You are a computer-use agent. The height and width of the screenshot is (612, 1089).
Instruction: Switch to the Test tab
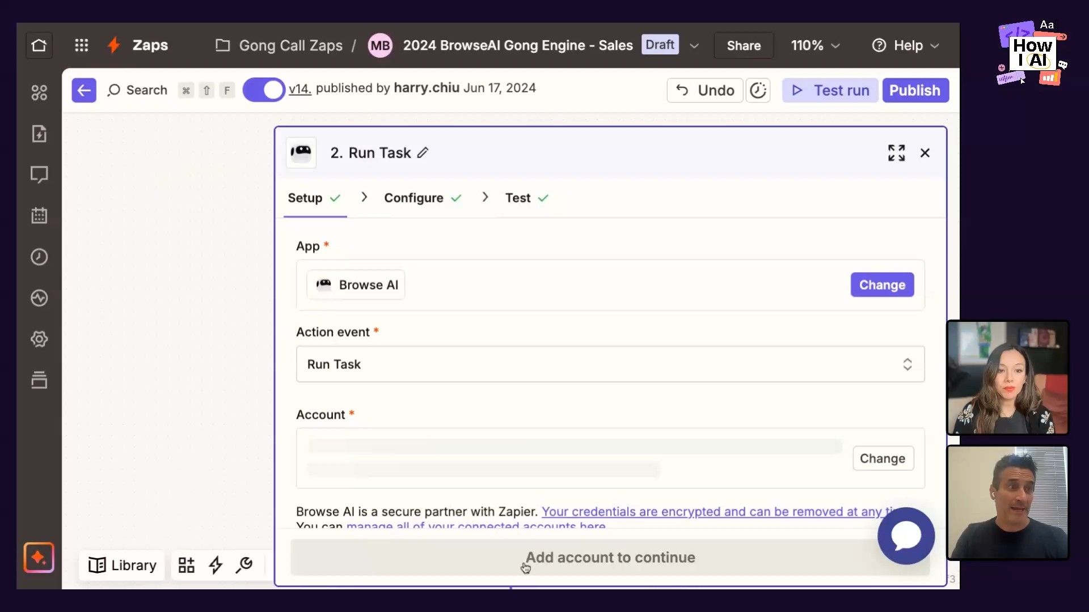point(527,198)
